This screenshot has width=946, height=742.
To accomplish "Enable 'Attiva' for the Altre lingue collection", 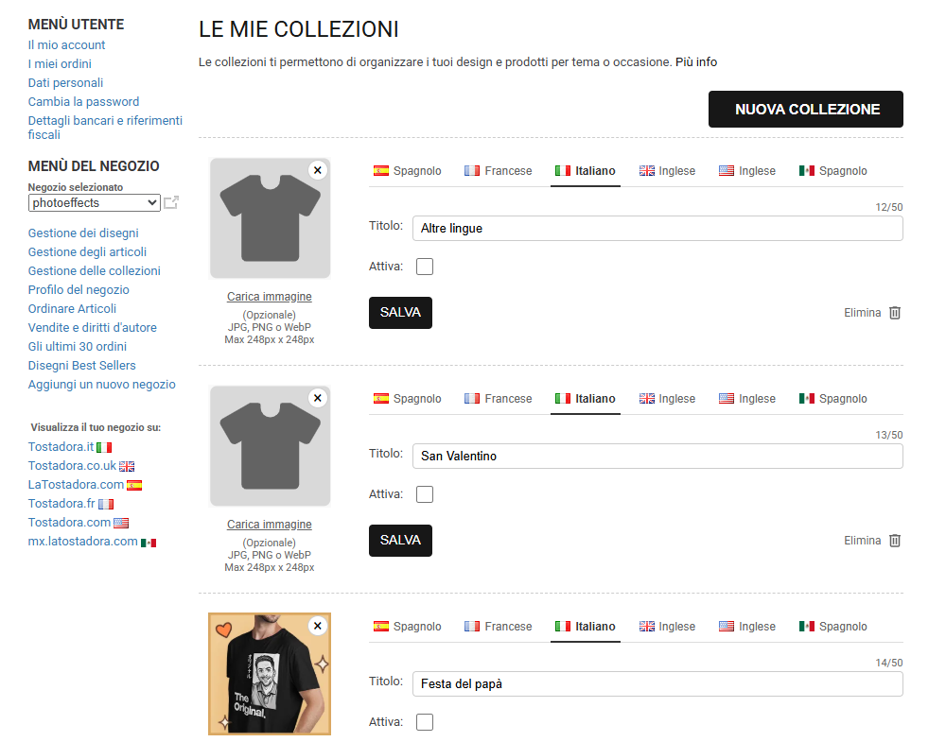I will (x=425, y=266).
